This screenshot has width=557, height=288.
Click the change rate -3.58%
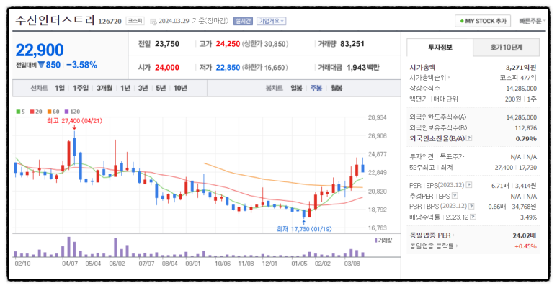click(81, 65)
